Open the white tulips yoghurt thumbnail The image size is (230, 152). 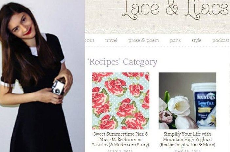(x=187, y=101)
